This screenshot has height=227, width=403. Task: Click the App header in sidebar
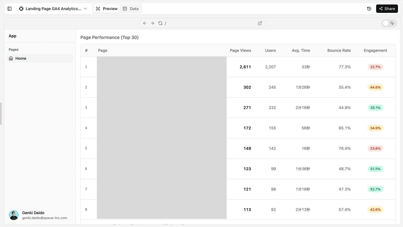point(13,36)
